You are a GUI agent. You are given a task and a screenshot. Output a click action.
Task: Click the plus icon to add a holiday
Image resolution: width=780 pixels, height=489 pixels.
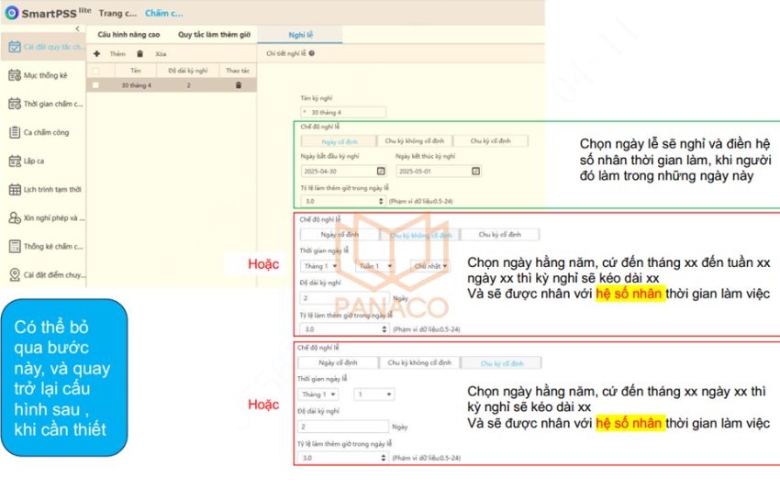point(97,54)
